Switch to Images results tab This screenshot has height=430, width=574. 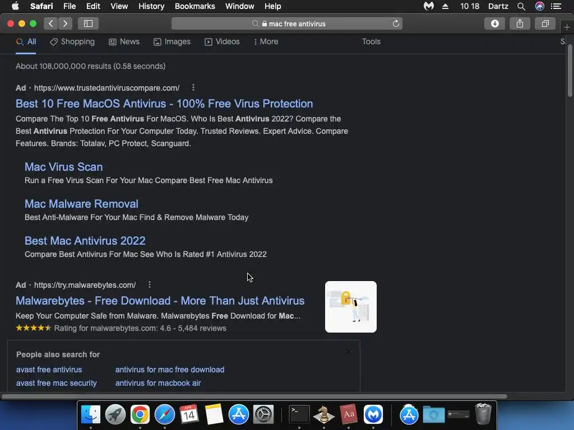tap(172, 41)
